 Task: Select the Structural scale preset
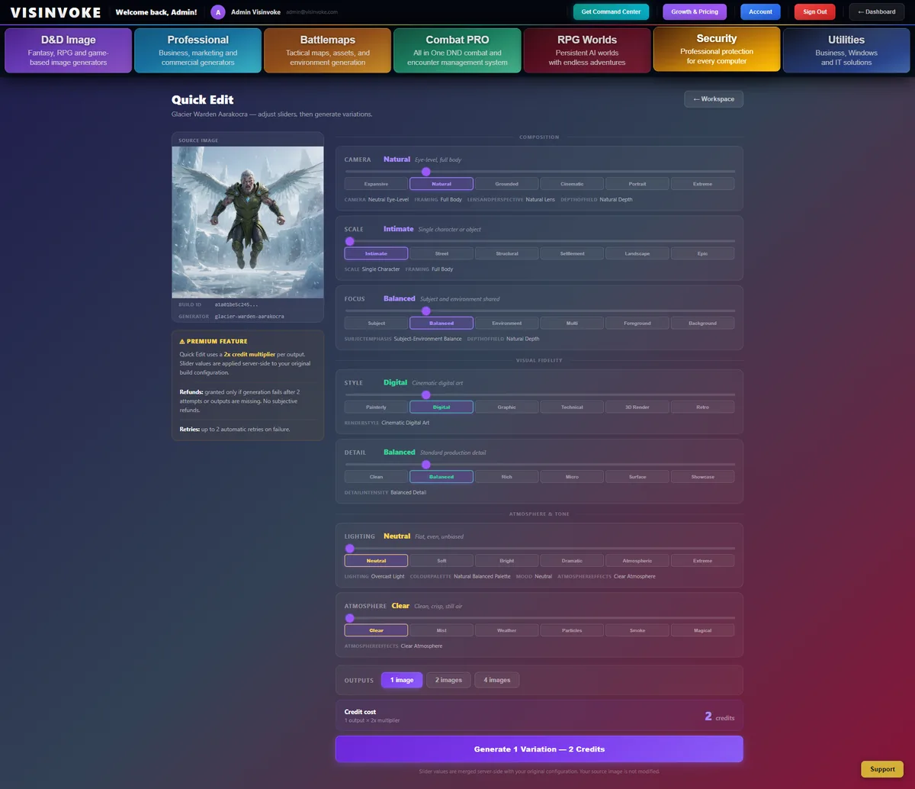pos(507,253)
